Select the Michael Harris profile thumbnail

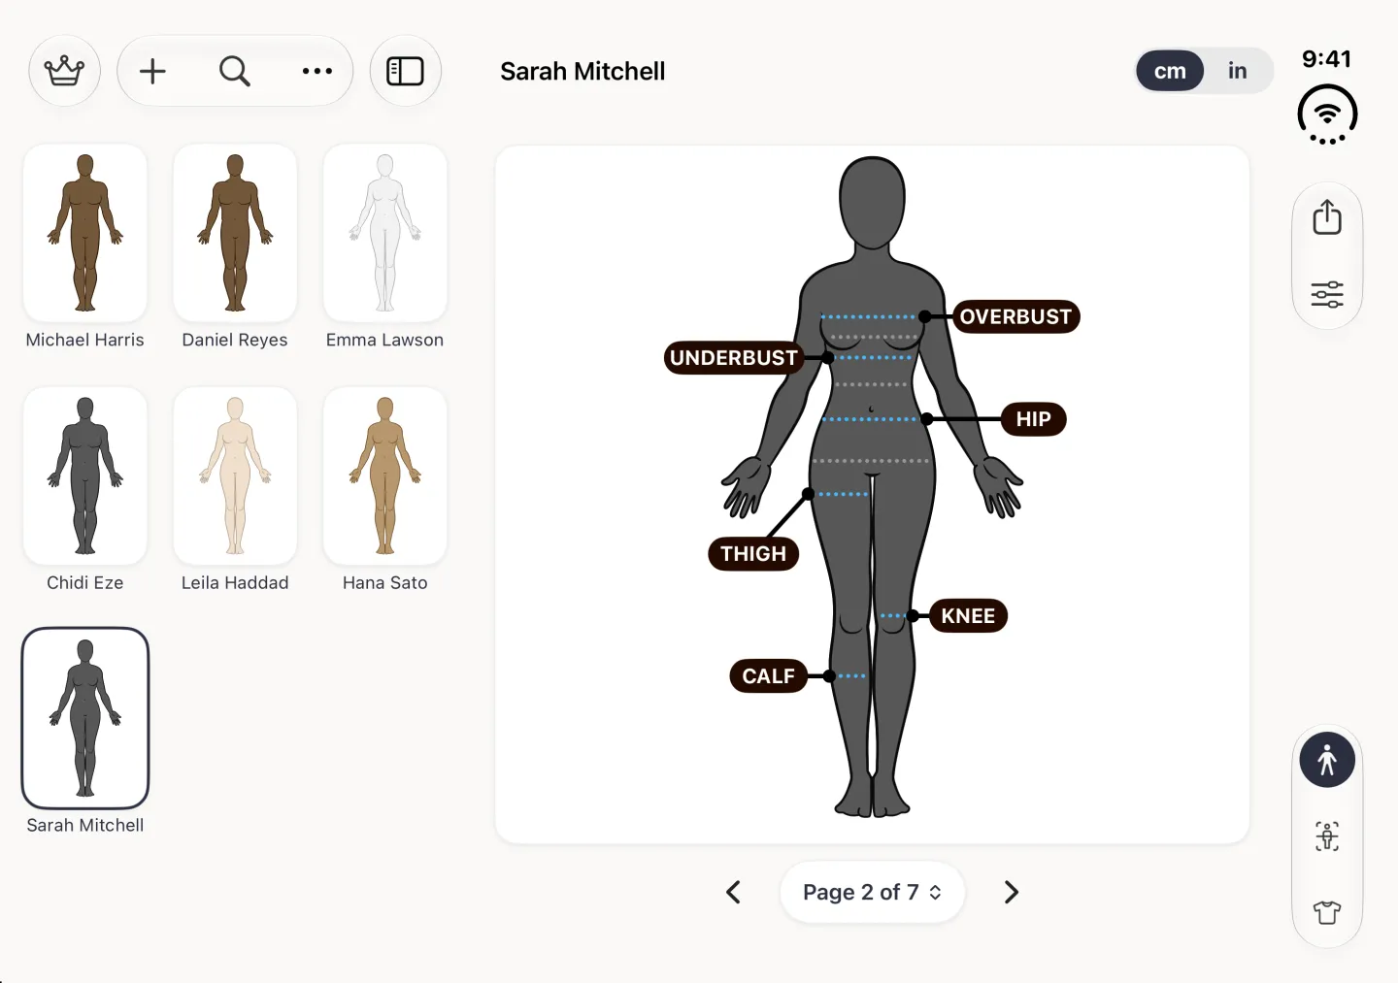tap(85, 233)
